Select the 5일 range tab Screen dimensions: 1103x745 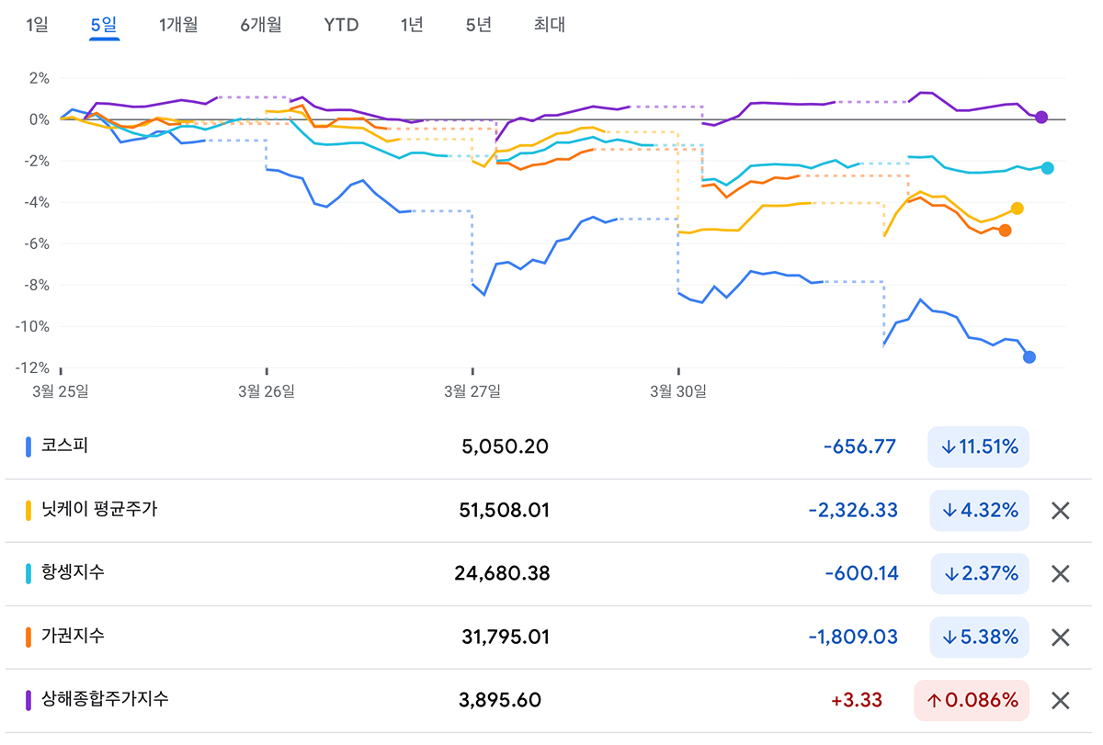[x=104, y=25]
